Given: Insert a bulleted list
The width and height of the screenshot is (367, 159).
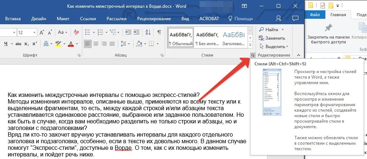Looking at the screenshot, I should [x=88, y=32].
